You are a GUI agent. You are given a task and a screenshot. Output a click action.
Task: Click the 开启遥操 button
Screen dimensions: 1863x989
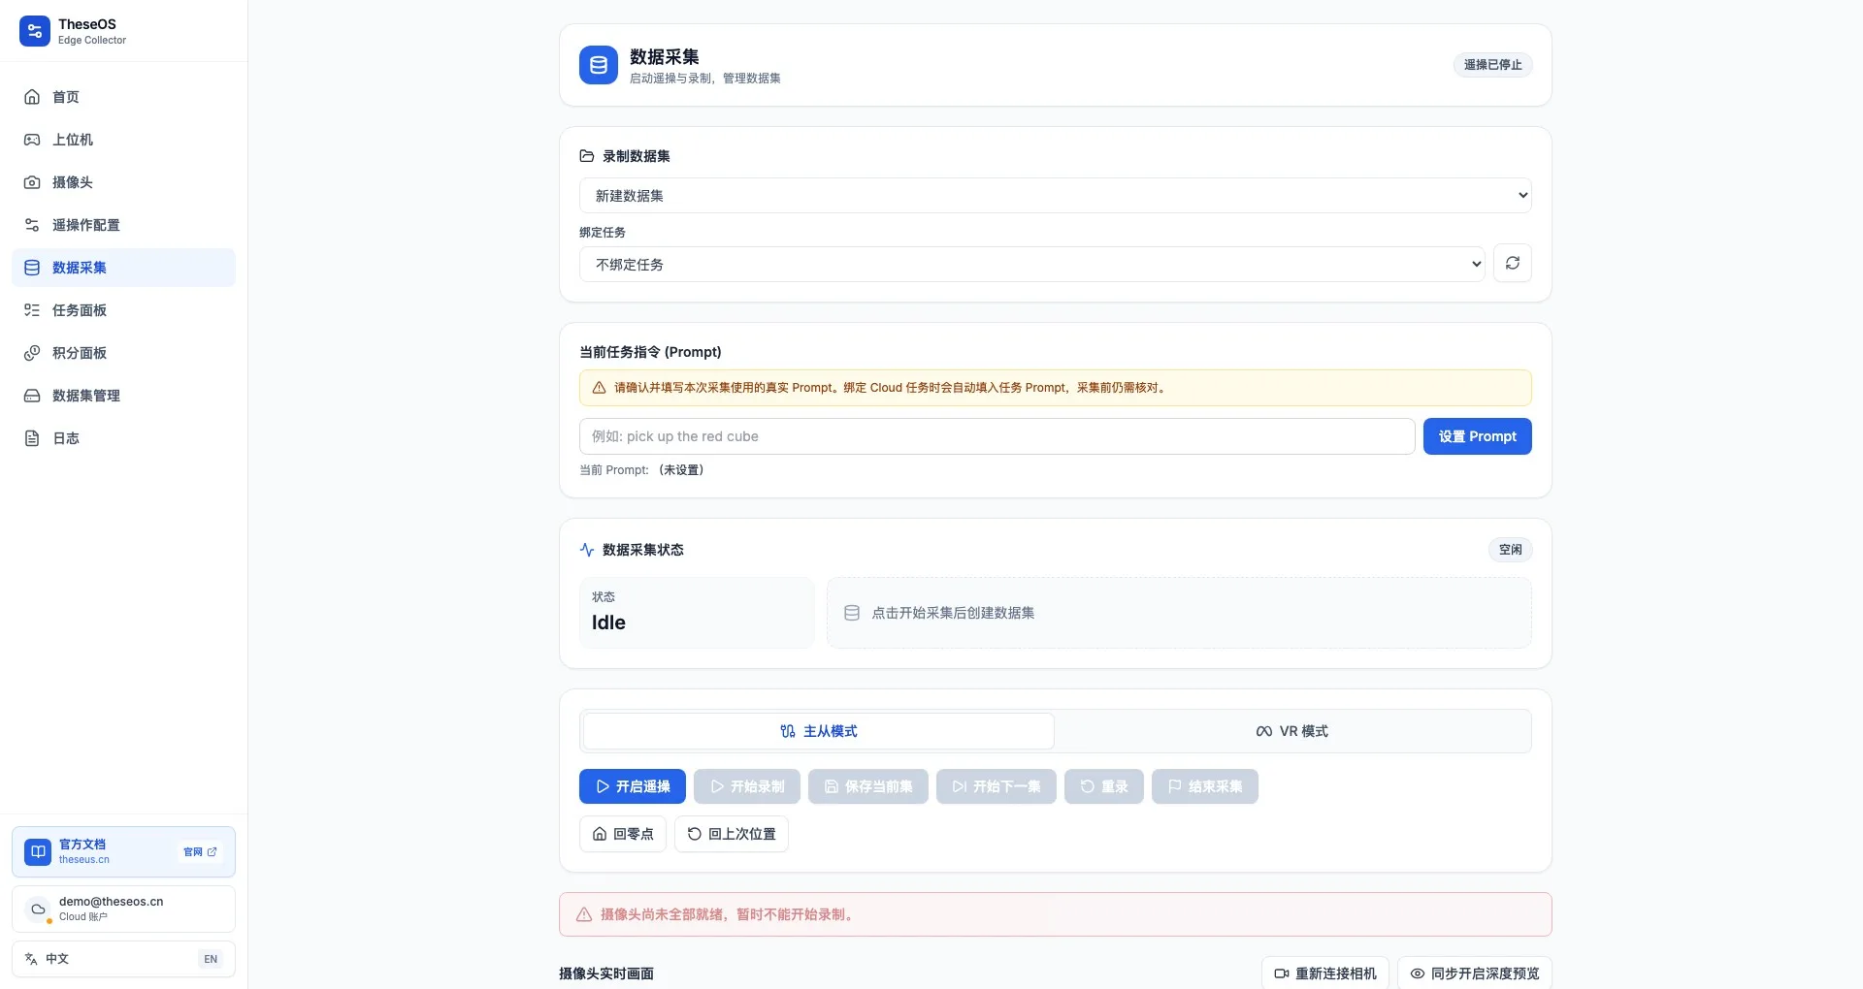coord(632,786)
